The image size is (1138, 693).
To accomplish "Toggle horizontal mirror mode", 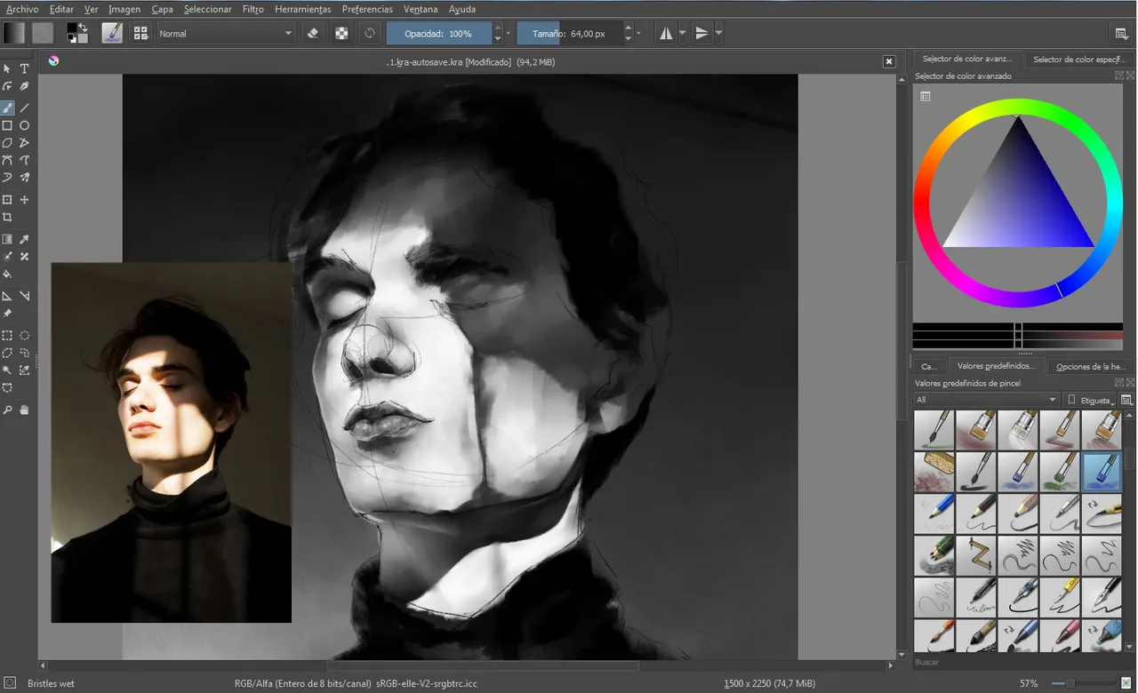I will (667, 34).
